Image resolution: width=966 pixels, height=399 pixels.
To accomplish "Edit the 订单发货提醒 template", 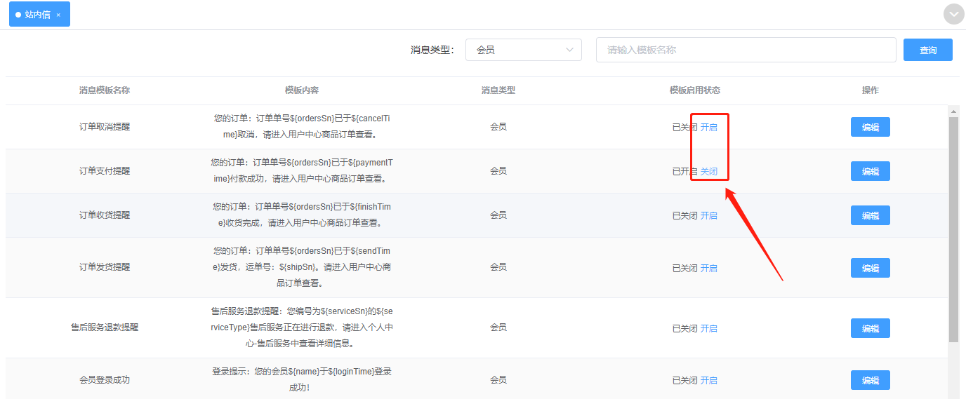I will pyautogui.click(x=871, y=268).
